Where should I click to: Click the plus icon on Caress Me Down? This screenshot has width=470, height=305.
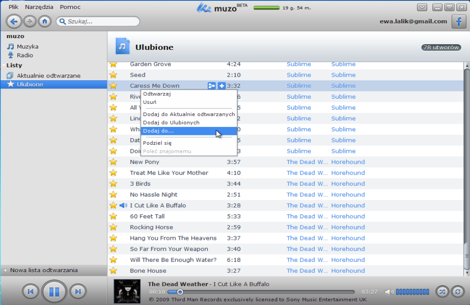(x=221, y=86)
